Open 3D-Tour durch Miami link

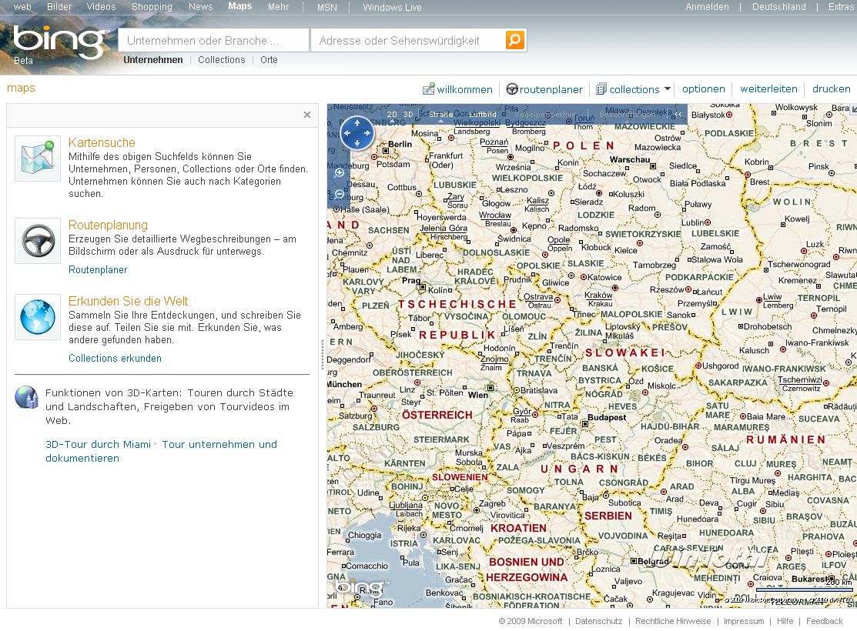click(98, 444)
